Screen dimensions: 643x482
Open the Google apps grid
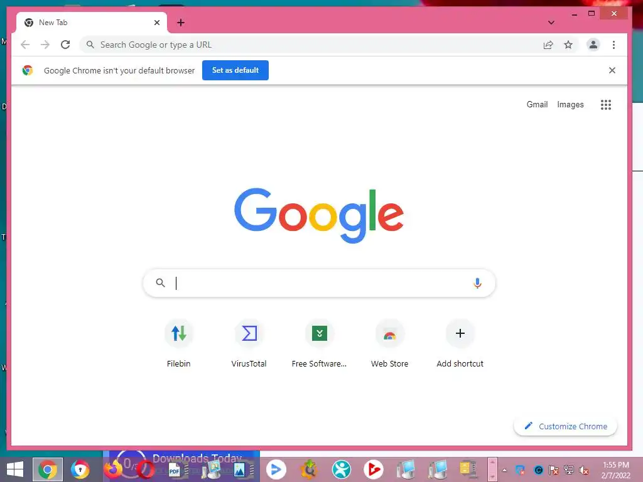(606, 105)
